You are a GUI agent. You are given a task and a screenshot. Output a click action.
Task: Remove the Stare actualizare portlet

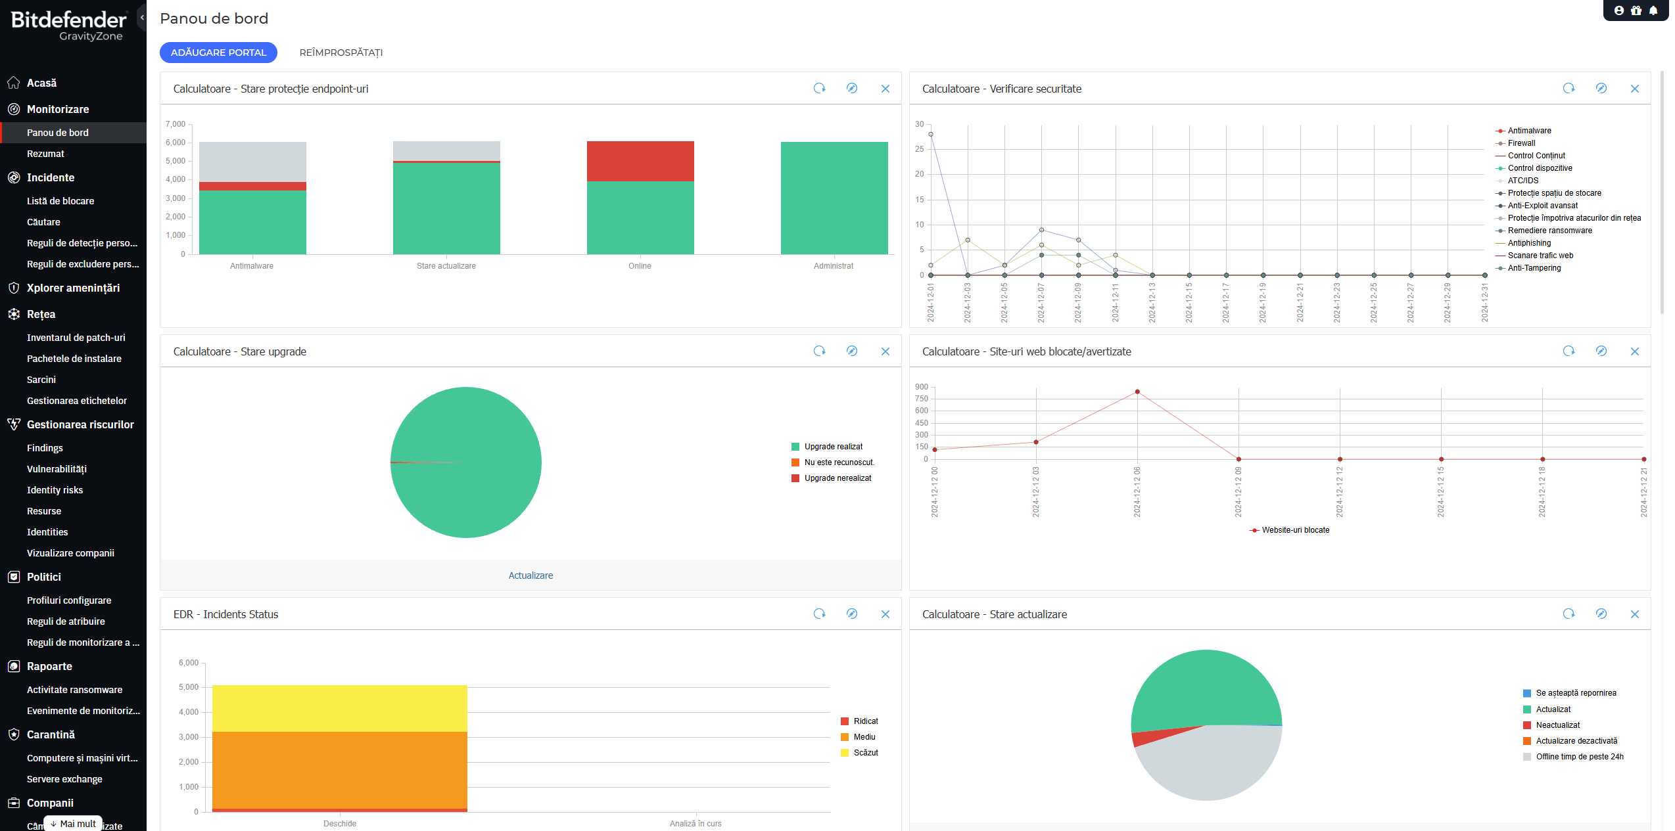click(1635, 614)
